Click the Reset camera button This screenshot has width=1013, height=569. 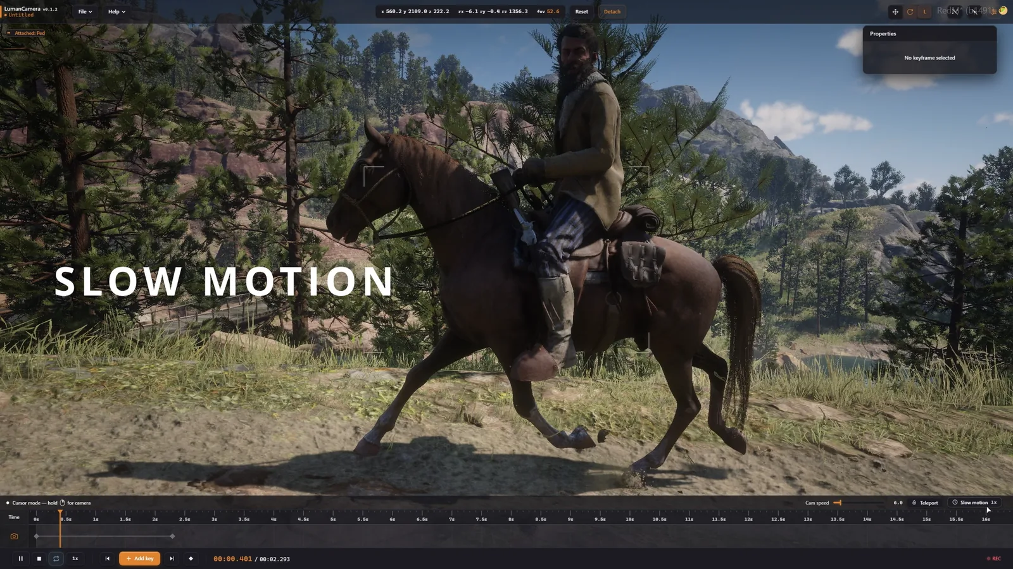click(x=581, y=11)
